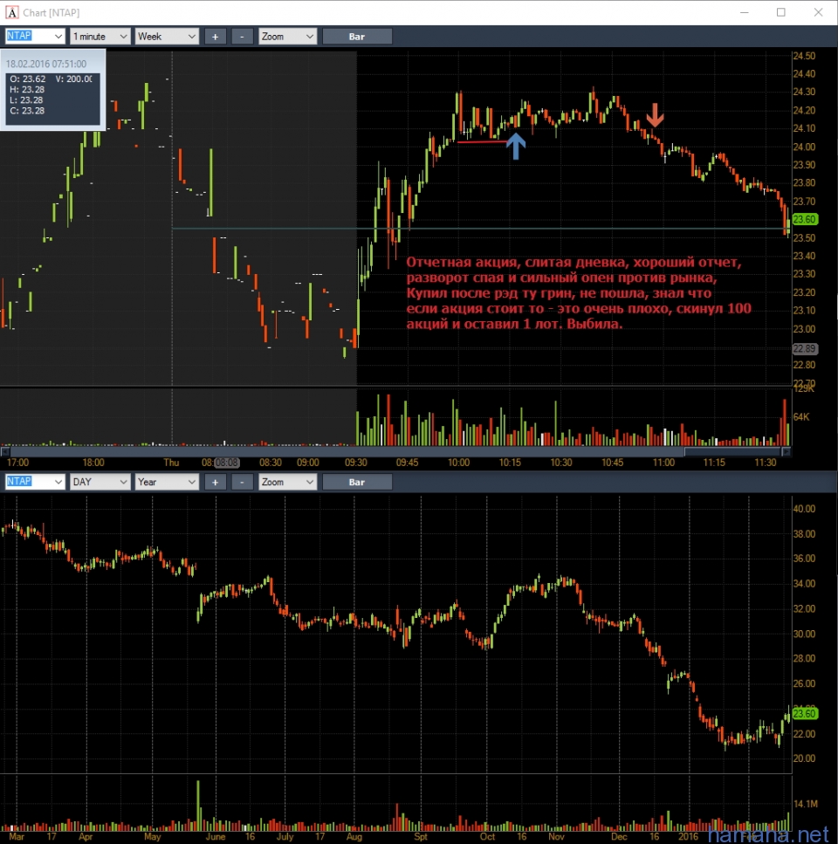The width and height of the screenshot is (838, 844).
Task: Click the 14.1M volume label on bottom chart
Action: (805, 804)
